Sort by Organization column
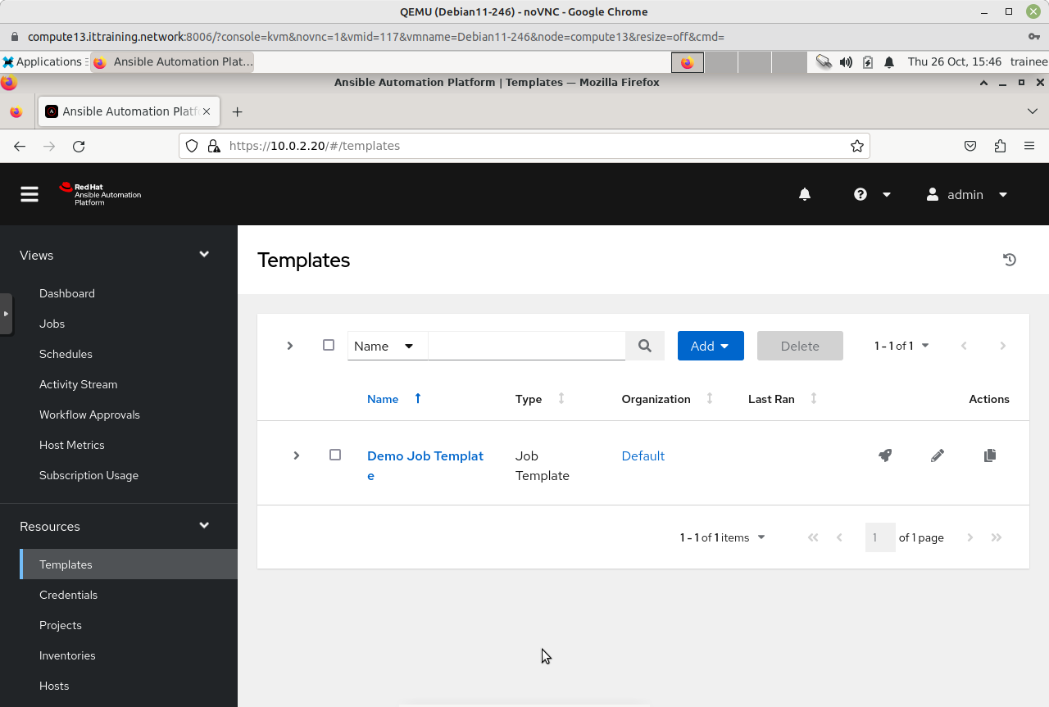The image size is (1049, 707). (667, 399)
